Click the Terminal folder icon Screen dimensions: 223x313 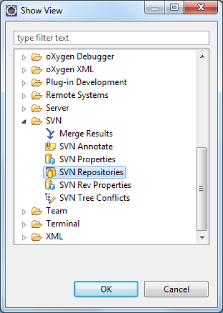37,224
